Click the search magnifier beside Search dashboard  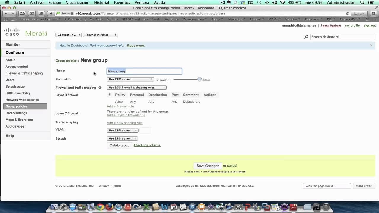click(306, 37)
